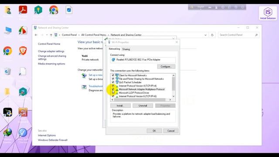279x157 pixels.
Task: Toggle QoS Packet Scheduler checkbox
Action: [113, 82]
